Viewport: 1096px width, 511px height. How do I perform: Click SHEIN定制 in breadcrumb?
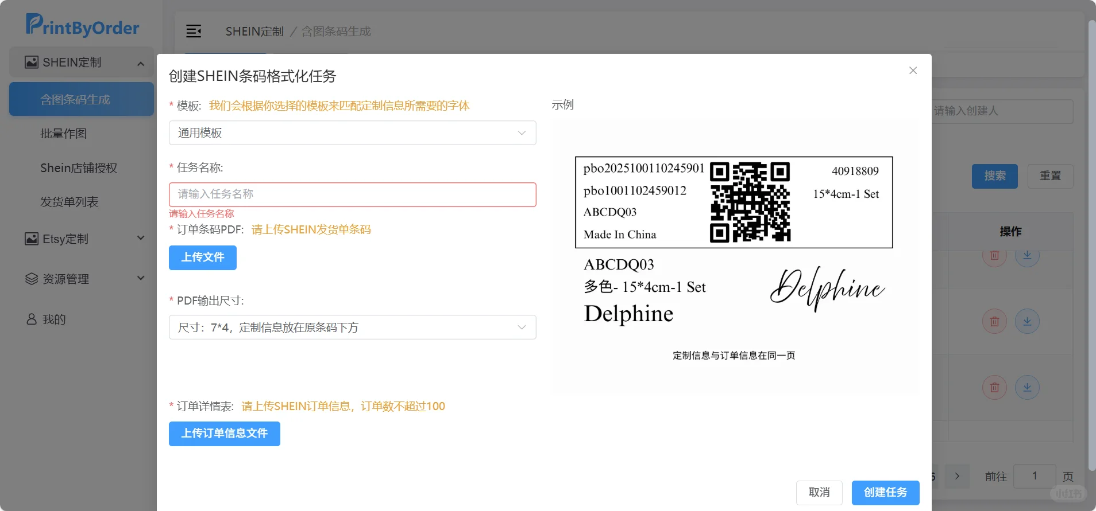click(x=254, y=32)
